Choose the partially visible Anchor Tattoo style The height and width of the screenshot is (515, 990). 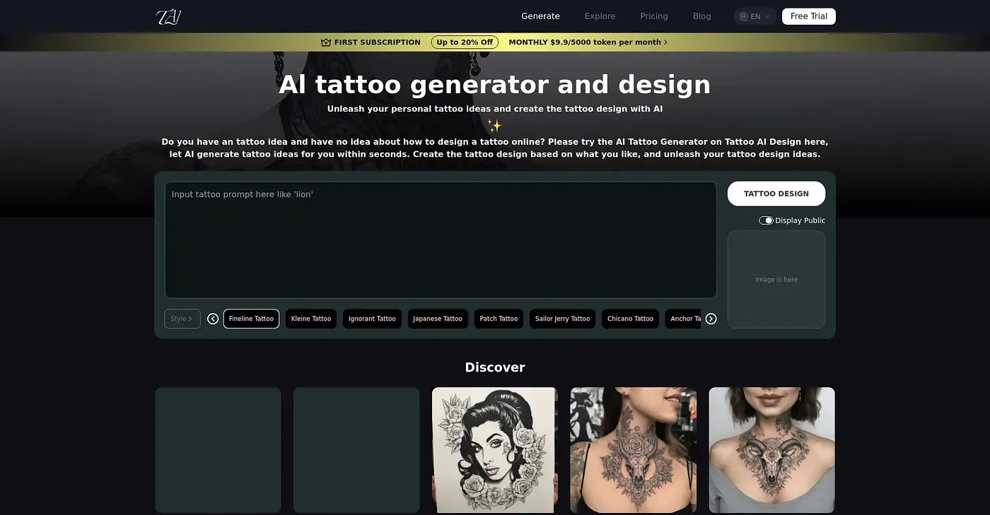click(x=683, y=319)
